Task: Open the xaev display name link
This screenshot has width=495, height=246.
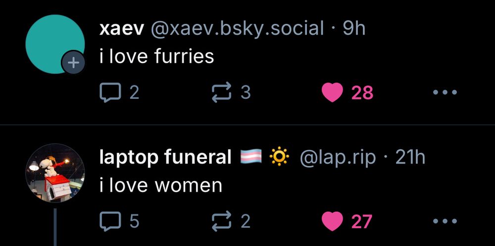Action: (x=122, y=29)
